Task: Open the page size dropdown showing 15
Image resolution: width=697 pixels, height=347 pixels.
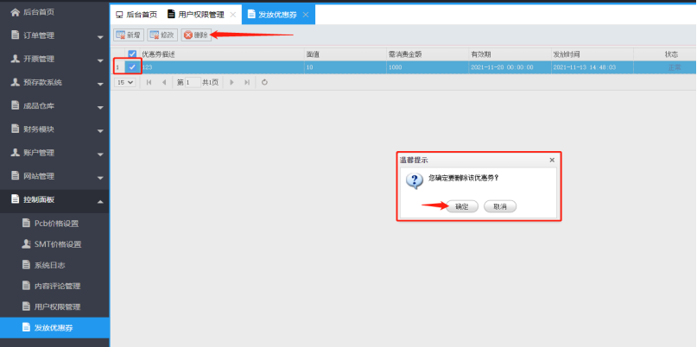Action: tap(125, 82)
